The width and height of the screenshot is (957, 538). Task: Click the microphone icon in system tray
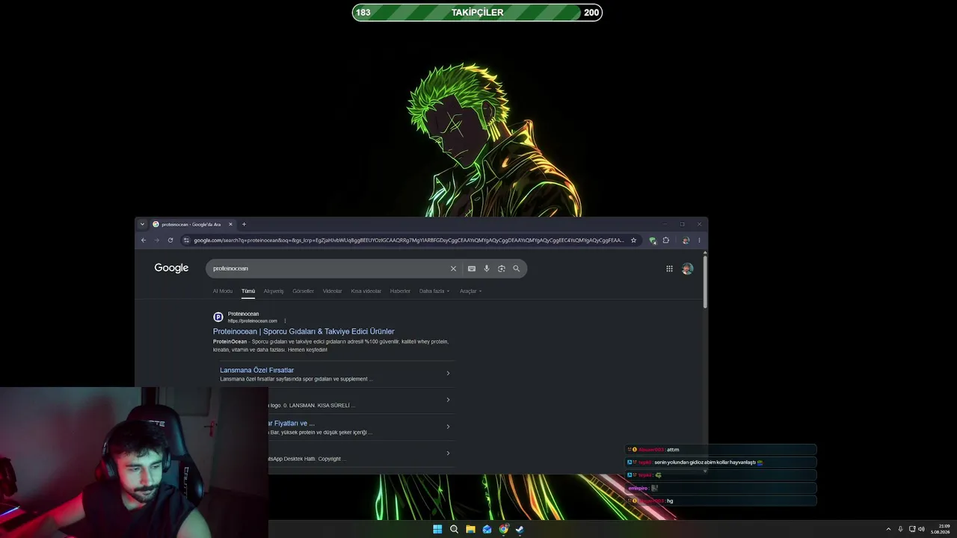pyautogui.click(x=900, y=529)
